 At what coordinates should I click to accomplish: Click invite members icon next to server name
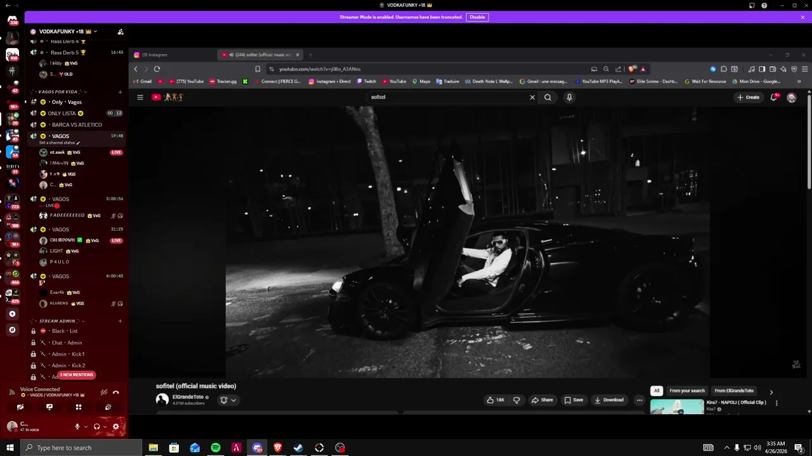(121, 32)
